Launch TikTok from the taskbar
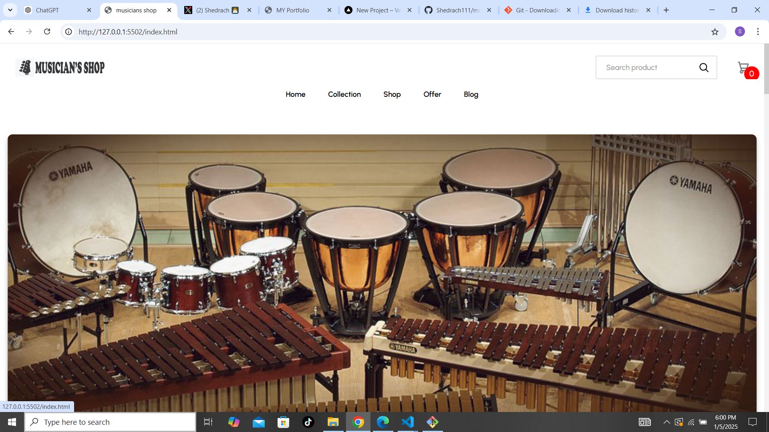 [308, 422]
